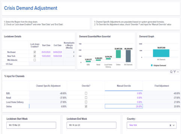Click the grey All Channels waterfall bar
181x134 pixels.
click(x=128, y=56)
